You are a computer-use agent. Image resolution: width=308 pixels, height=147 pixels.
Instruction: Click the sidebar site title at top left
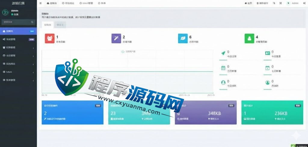18,3
